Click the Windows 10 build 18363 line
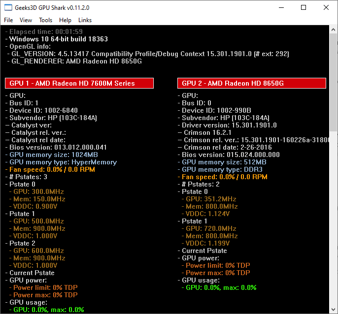This screenshot has width=338, height=314. pos(58,39)
